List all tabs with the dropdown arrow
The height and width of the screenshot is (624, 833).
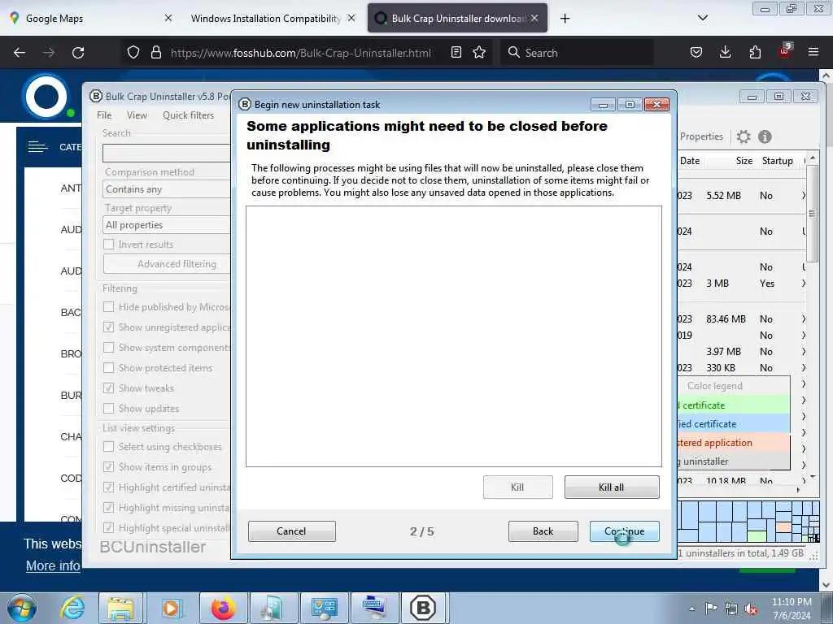(702, 18)
